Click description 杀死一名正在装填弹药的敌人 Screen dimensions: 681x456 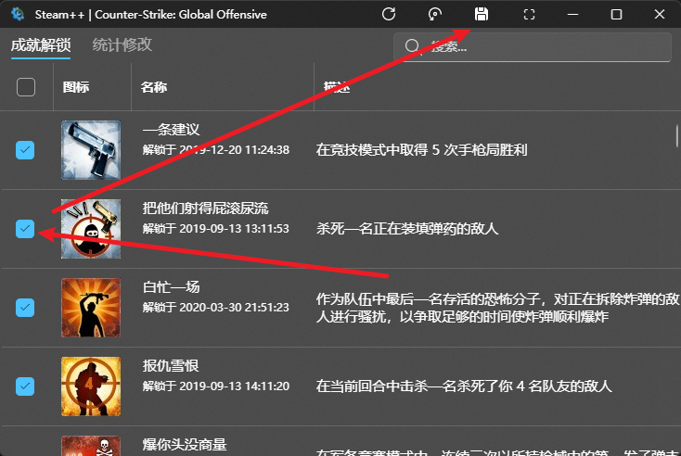[x=407, y=229]
